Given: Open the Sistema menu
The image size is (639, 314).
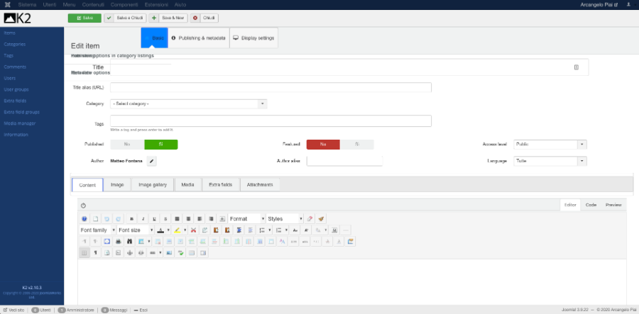Looking at the screenshot, I should pos(27,4).
